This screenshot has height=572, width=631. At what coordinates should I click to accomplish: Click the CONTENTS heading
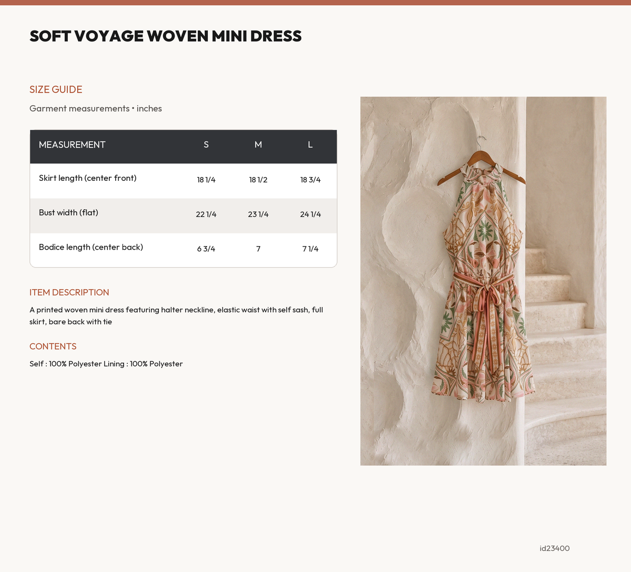[x=53, y=346]
